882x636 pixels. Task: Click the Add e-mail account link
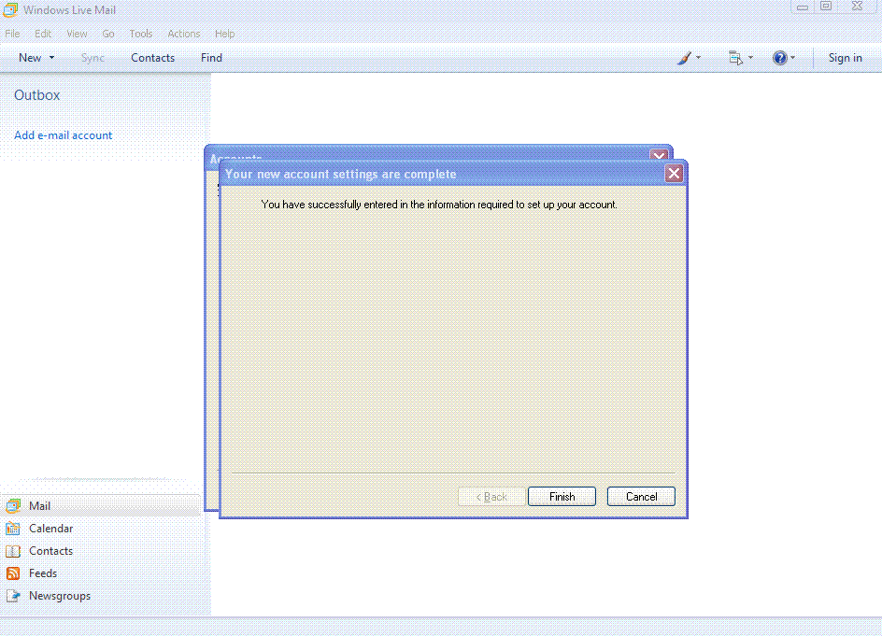tap(63, 135)
